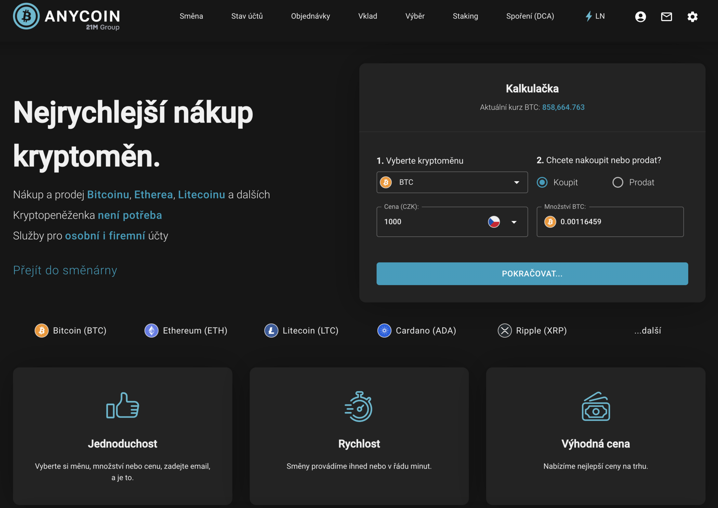Image resolution: width=718 pixels, height=508 pixels.
Task: Click the Ripple (XRP) label
Action: 541,331
